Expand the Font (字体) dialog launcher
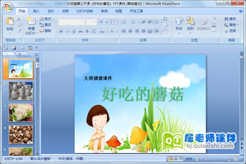 pyautogui.click(x=116, y=39)
